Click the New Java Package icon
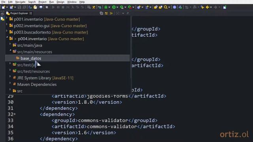 click(x=139, y=7)
